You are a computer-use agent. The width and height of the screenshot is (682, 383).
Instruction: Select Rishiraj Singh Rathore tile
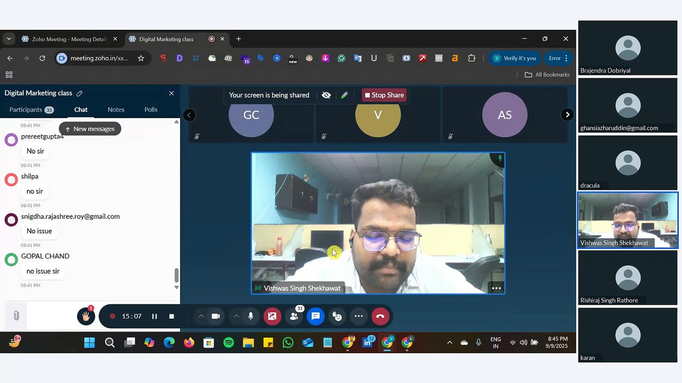coord(628,278)
